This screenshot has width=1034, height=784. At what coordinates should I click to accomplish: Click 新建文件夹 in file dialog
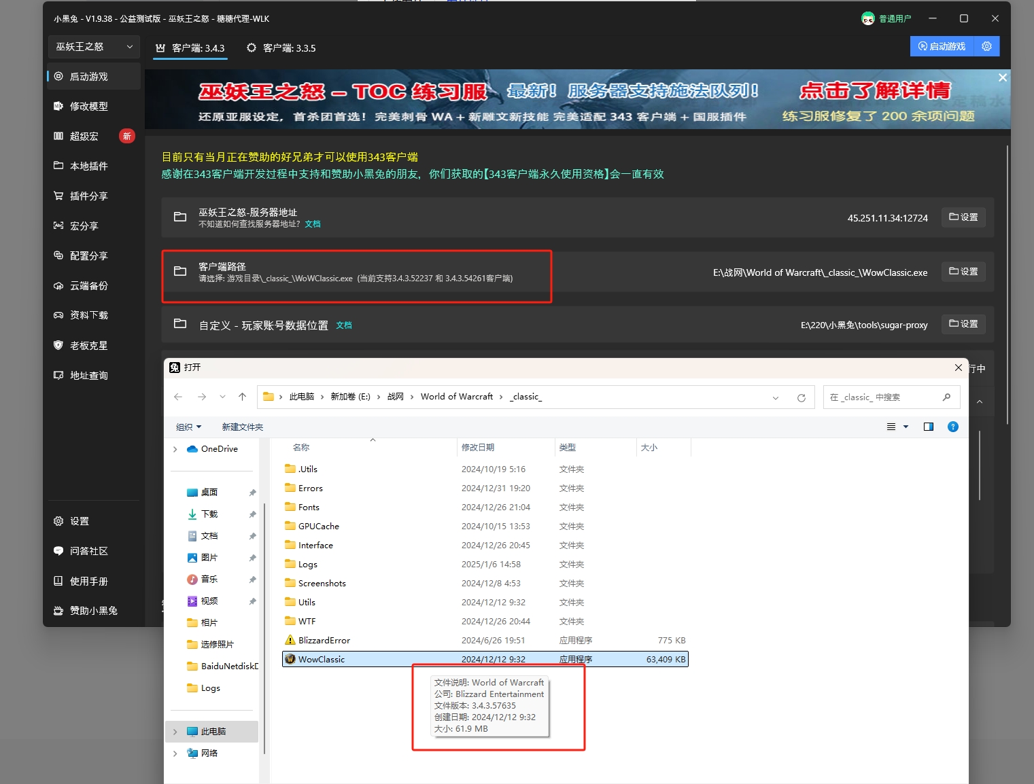(242, 427)
